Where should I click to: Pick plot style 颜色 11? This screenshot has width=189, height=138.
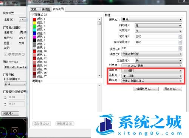tap(40, 55)
